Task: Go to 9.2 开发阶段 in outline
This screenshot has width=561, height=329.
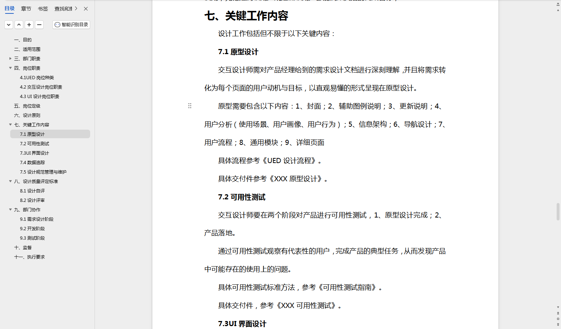Action: (32, 229)
